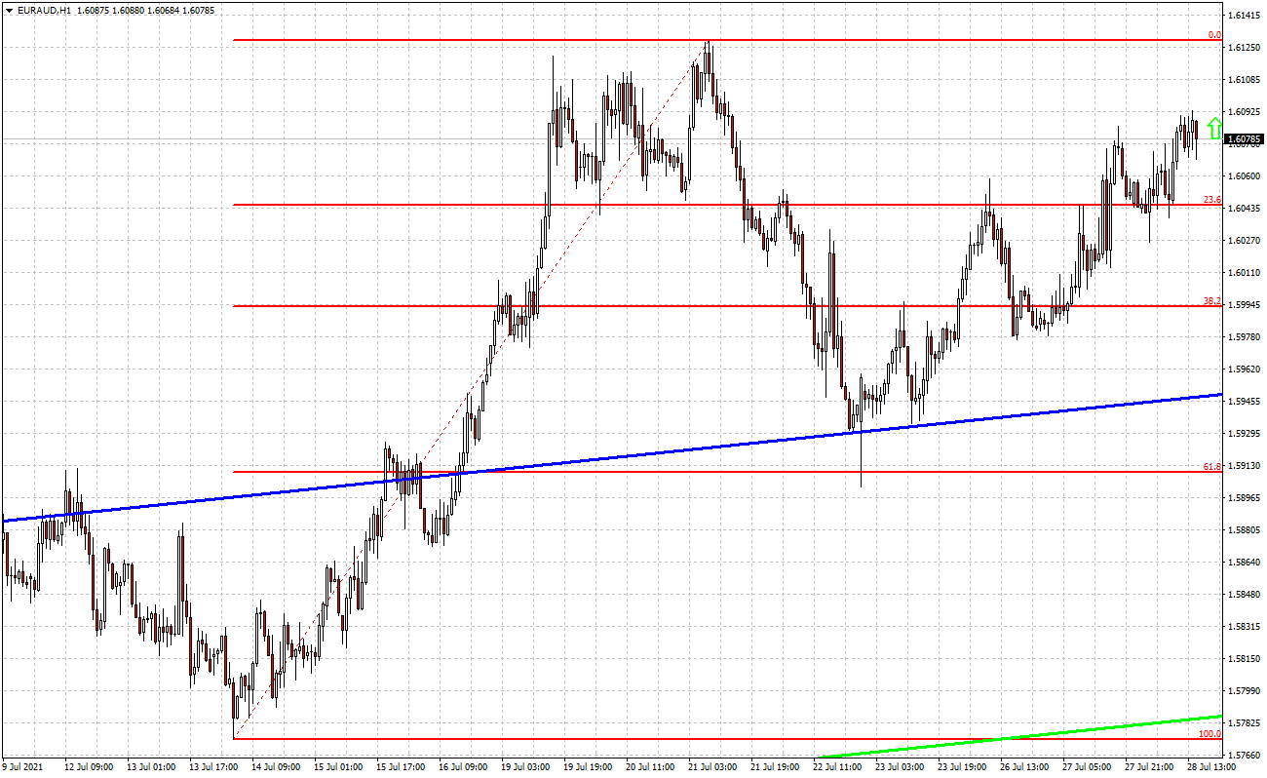
Task: Click the 1.61415 price scale label
Action: point(1245,16)
